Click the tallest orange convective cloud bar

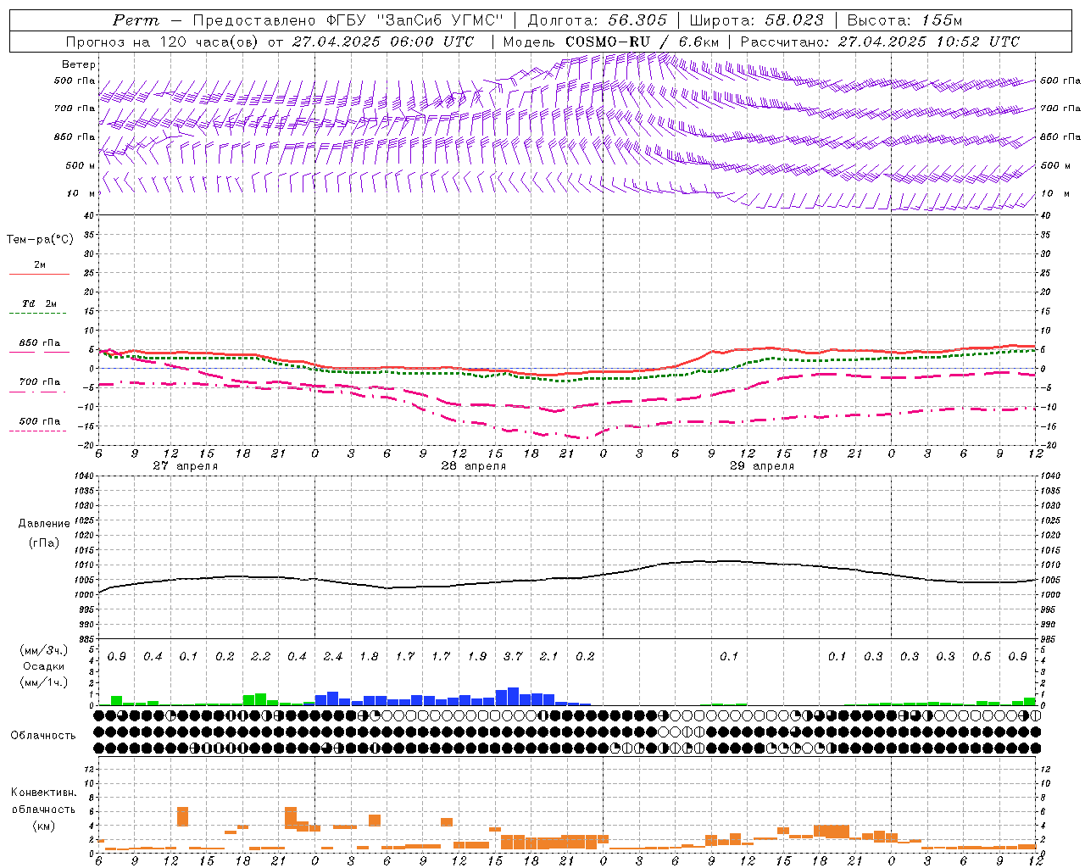pos(291,818)
